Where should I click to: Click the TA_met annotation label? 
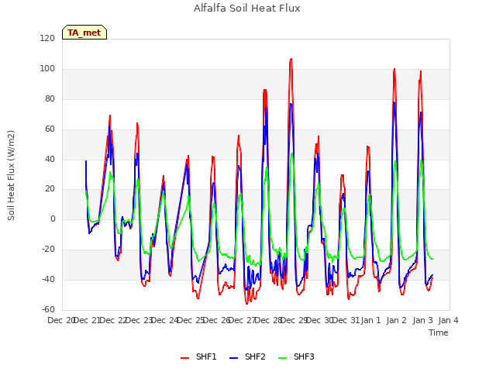tap(84, 33)
